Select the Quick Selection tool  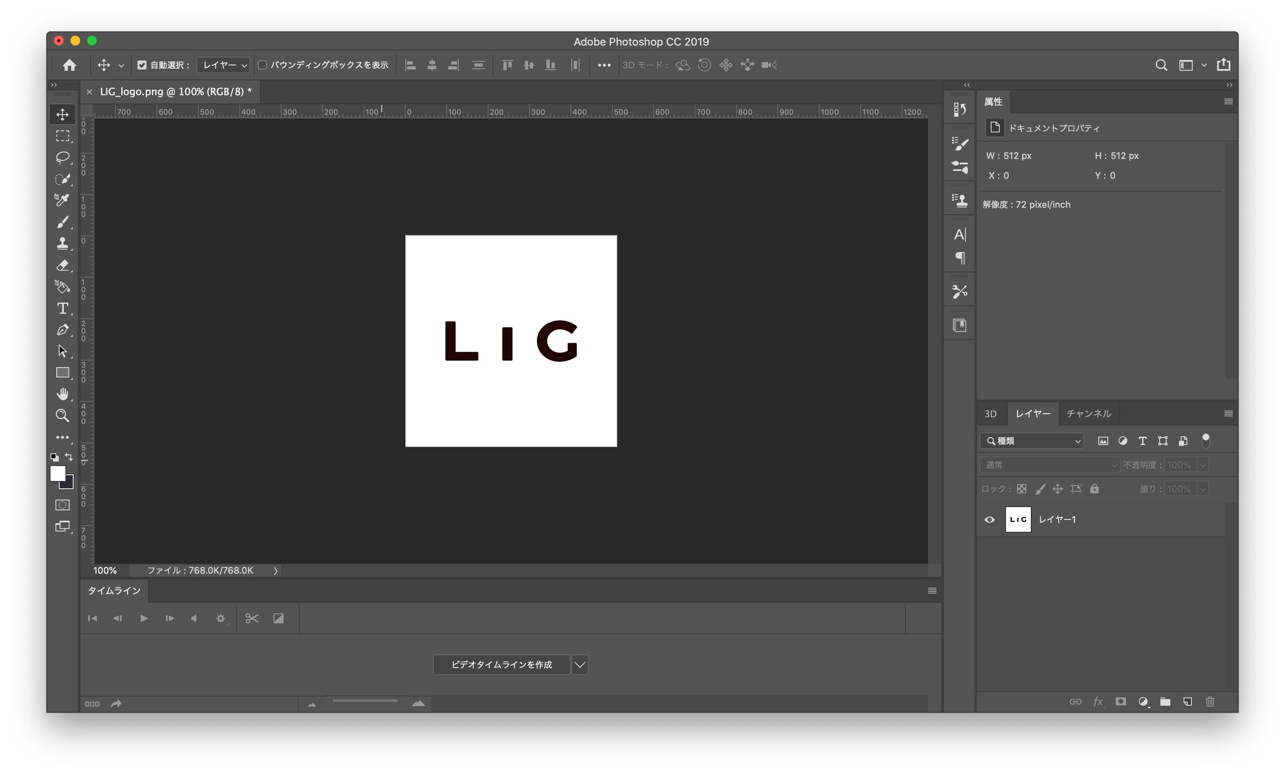[63, 179]
